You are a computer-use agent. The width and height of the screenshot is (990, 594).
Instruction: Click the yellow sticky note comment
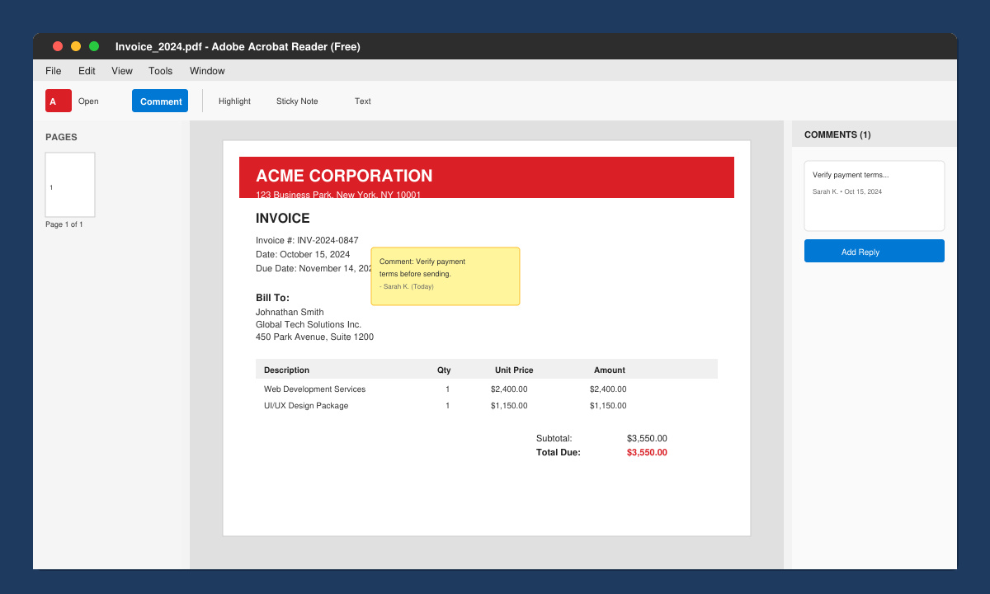pos(445,276)
